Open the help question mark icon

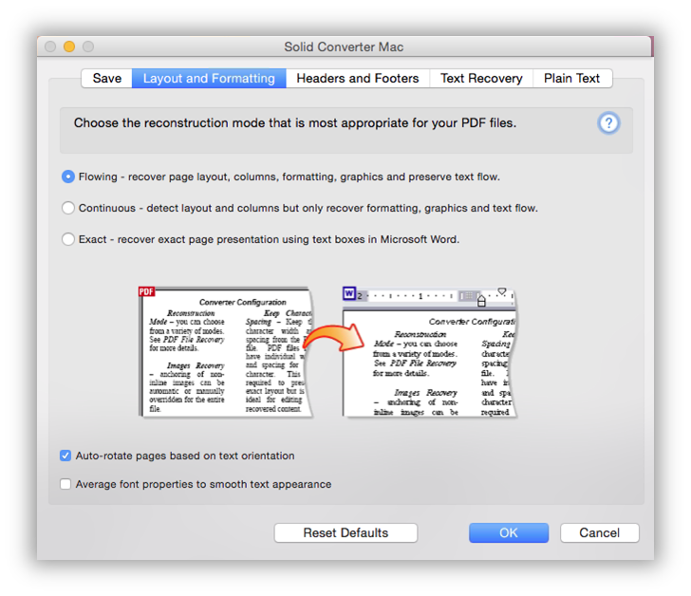pyautogui.click(x=608, y=123)
